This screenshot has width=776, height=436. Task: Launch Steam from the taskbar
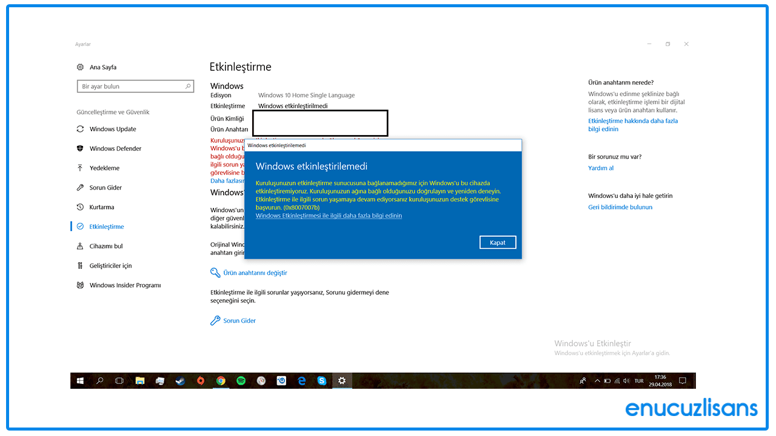point(179,380)
